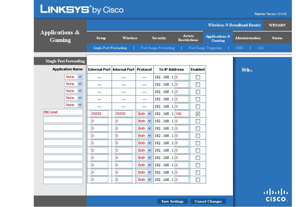
Task: View the Status tab
Action: tap(277, 38)
